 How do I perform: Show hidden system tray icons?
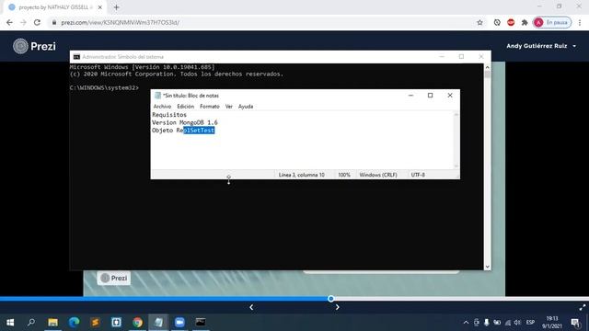click(x=466, y=322)
